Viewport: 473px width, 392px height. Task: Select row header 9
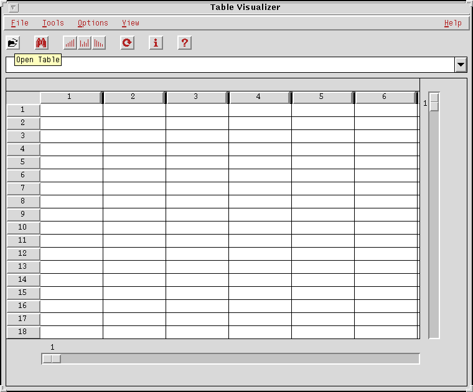point(23,215)
